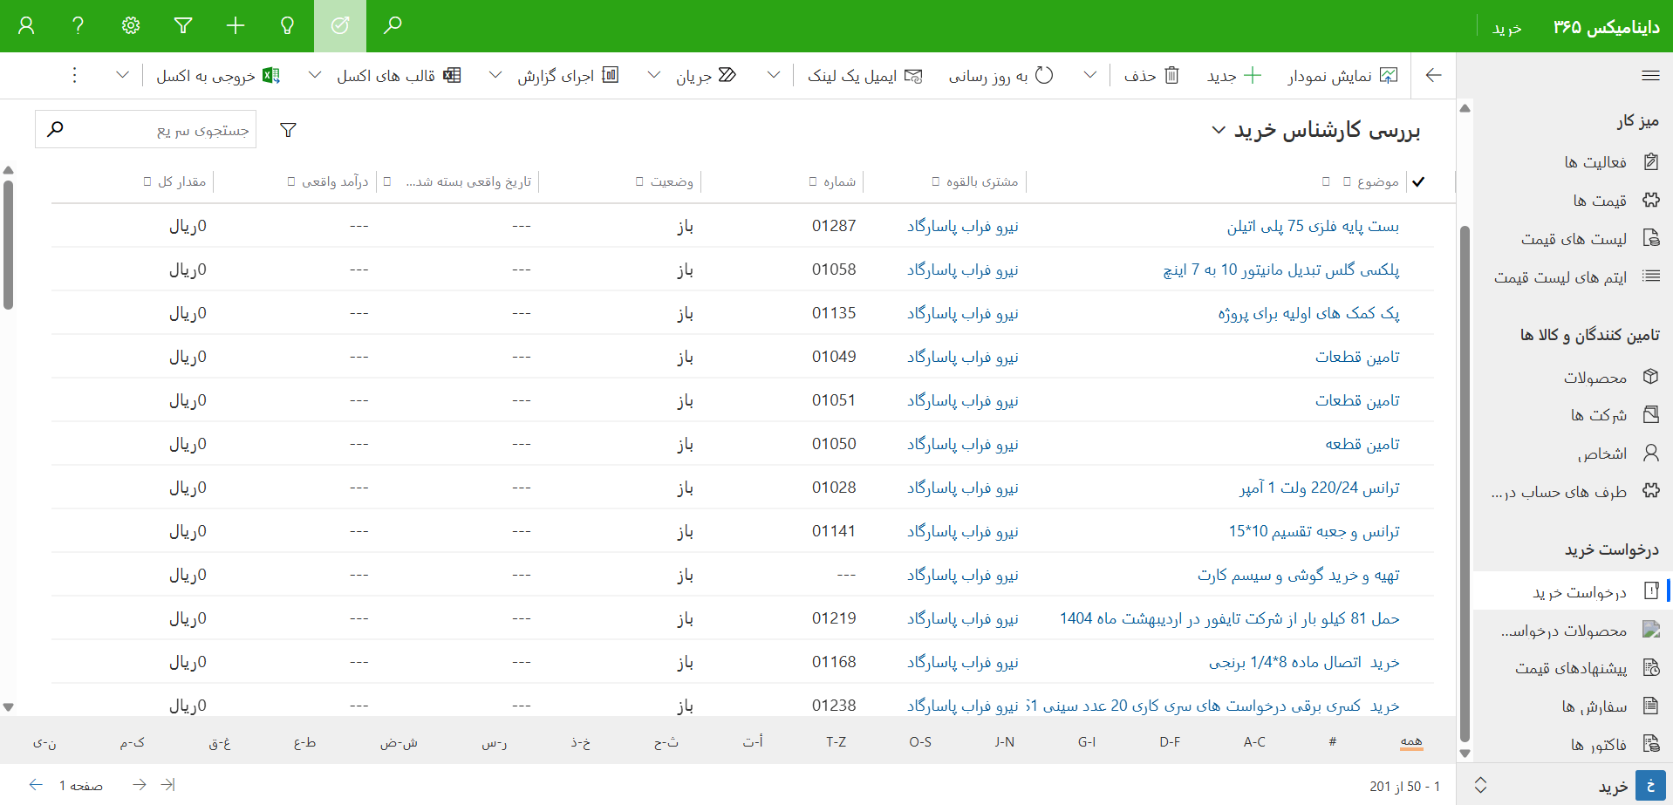Open the lightbulb assistant icon
The width and height of the screenshot is (1673, 805).
pyautogui.click(x=287, y=25)
